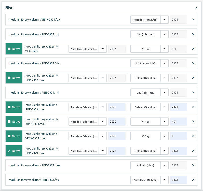The image size is (203, 191).
Task: Collapse the Files section
Action: click(196, 8)
